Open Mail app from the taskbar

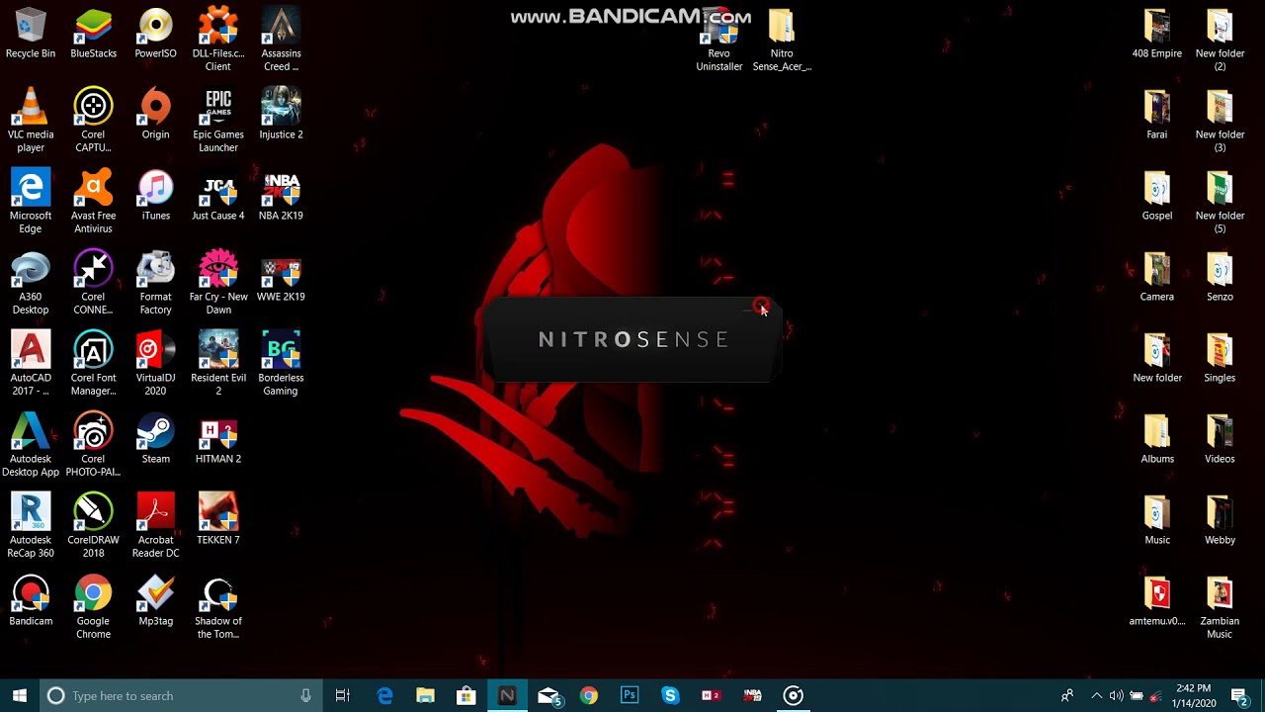[548, 695]
